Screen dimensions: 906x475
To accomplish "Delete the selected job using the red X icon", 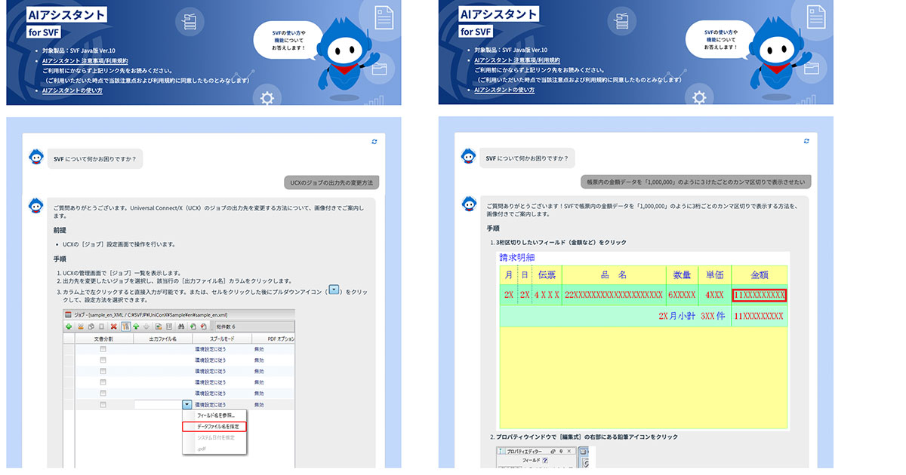I will pyautogui.click(x=113, y=326).
